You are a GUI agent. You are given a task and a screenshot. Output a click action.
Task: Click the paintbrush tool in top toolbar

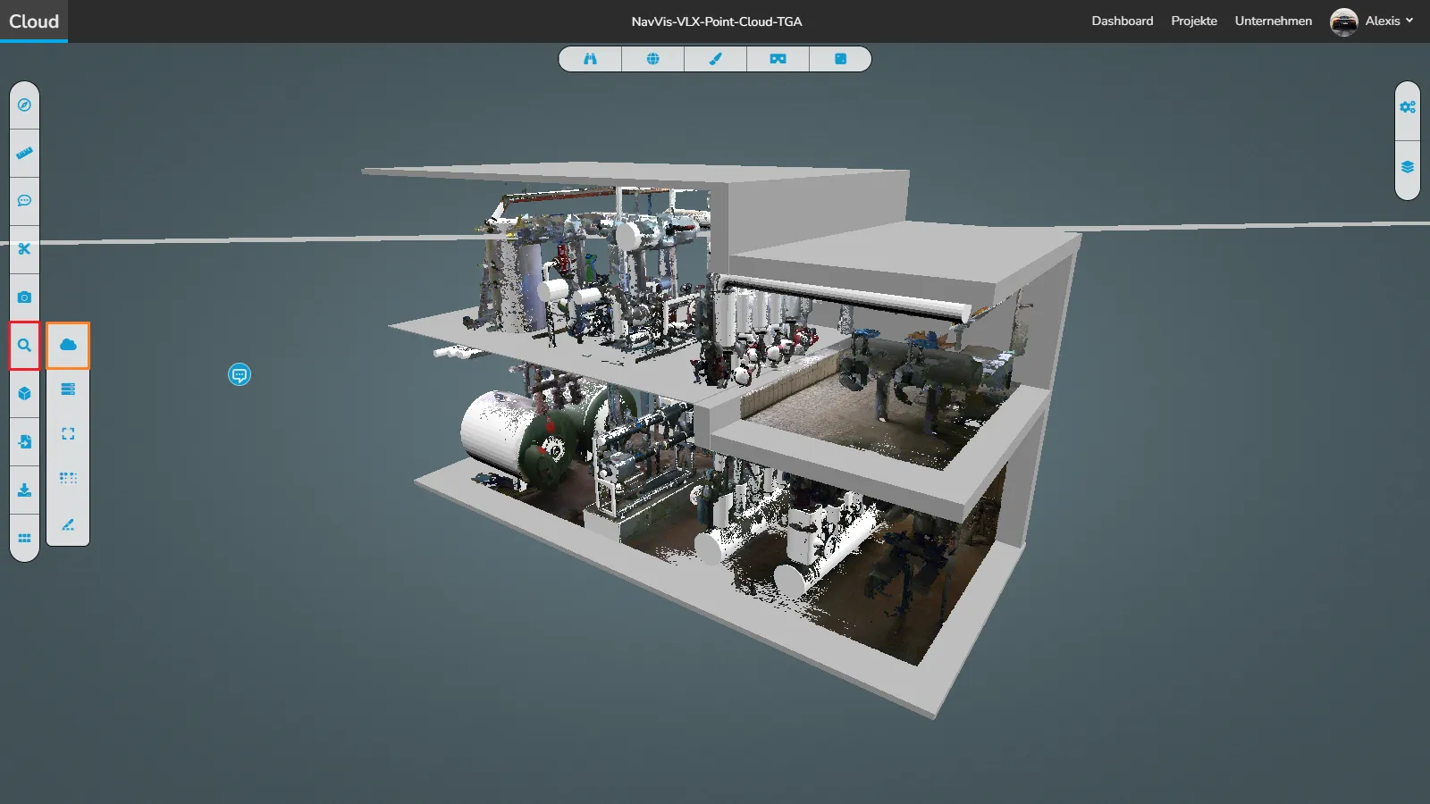715,59
